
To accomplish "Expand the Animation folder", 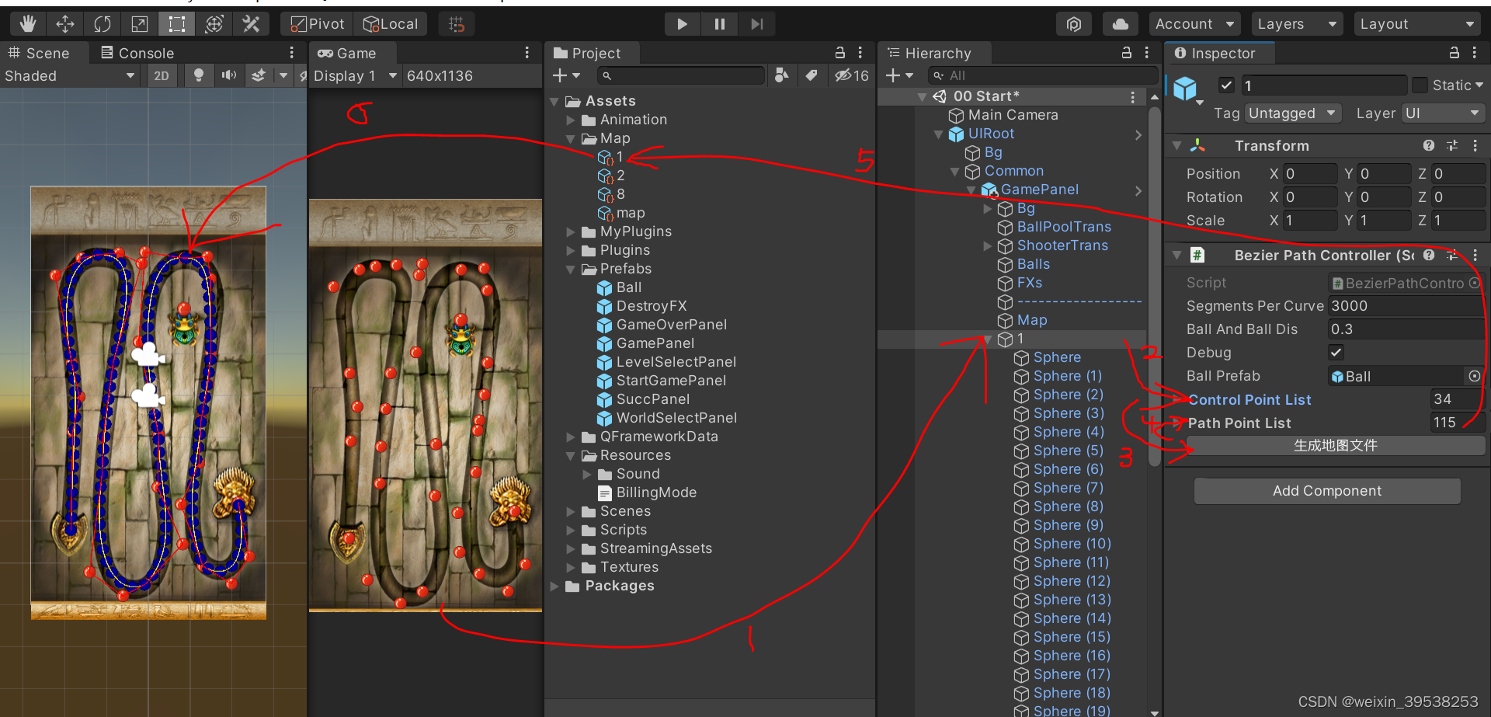I will pos(571,120).
